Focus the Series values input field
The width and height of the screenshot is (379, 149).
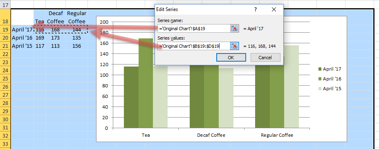(x=194, y=46)
